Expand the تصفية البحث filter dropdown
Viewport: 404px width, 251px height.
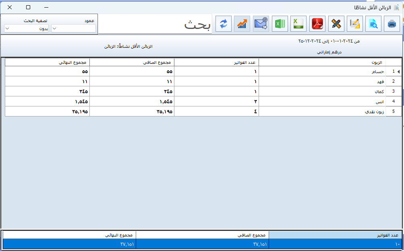click(x=26, y=29)
